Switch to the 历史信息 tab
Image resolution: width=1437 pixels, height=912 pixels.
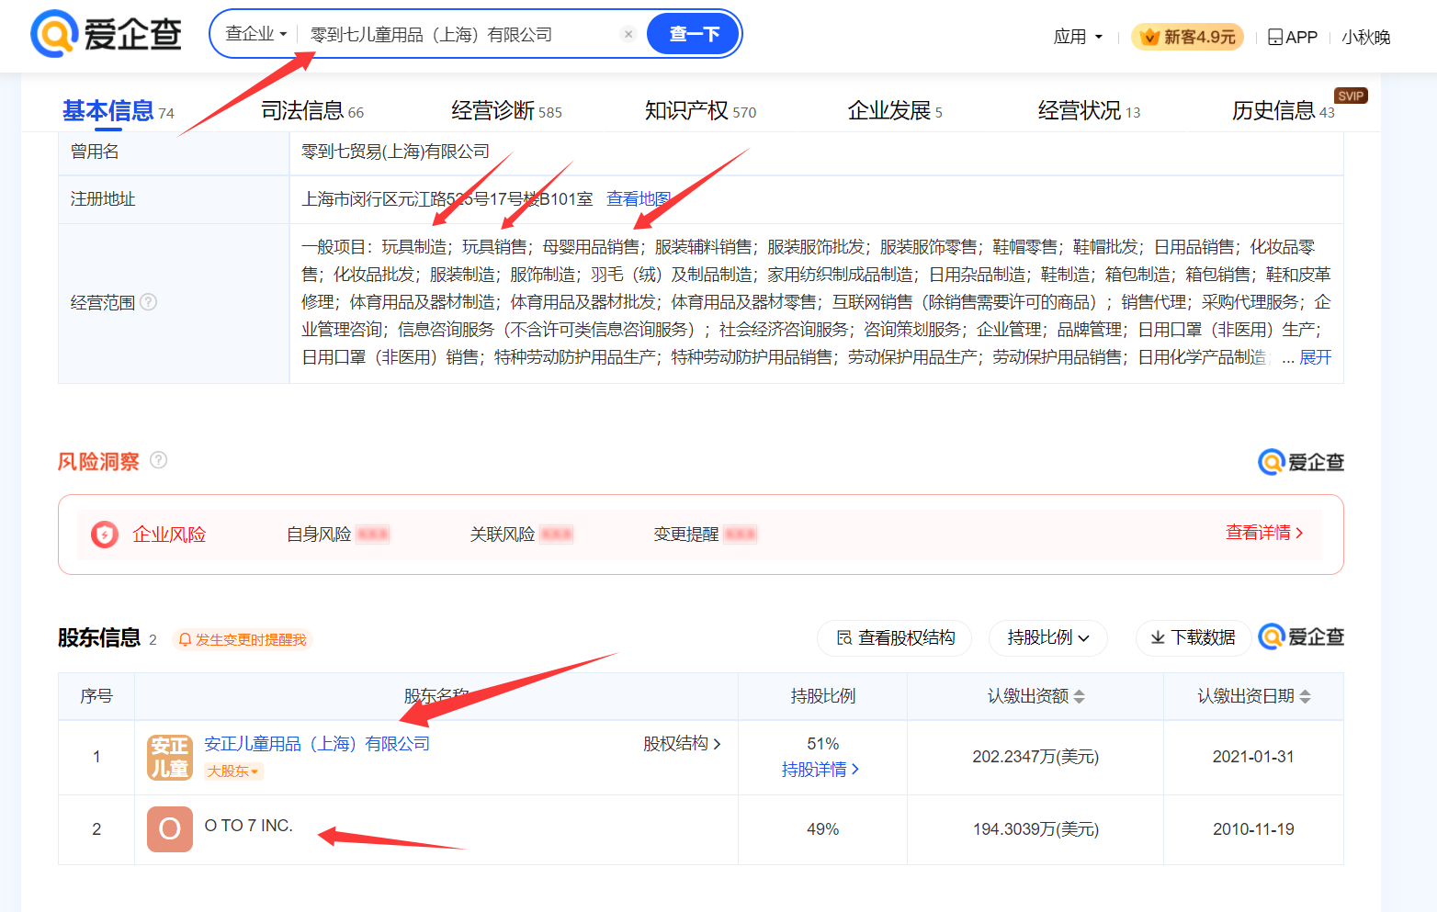pyautogui.click(x=1283, y=111)
